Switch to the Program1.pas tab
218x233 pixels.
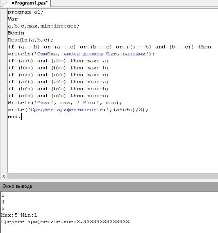click(x=30, y=3)
